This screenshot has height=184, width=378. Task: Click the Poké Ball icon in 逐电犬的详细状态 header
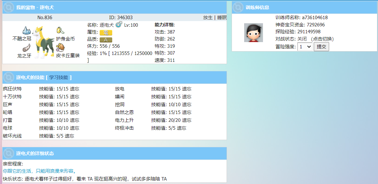pos(9,153)
